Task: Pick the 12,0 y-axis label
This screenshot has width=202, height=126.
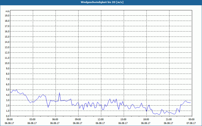Action: click(7, 53)
